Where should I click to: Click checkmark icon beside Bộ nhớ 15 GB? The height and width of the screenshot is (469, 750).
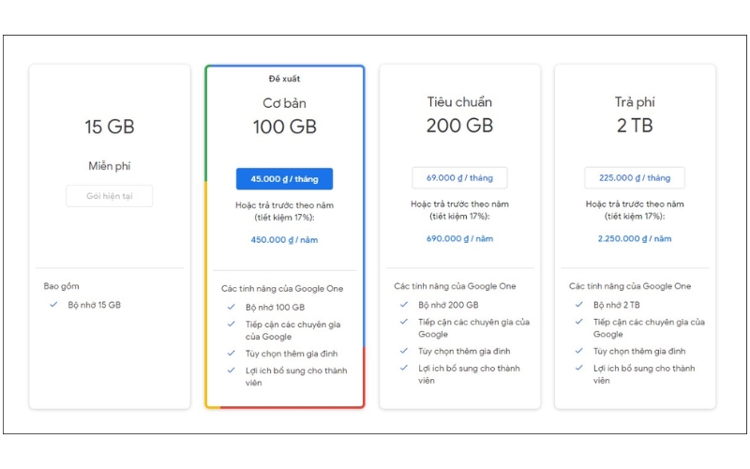coord(53,304)
